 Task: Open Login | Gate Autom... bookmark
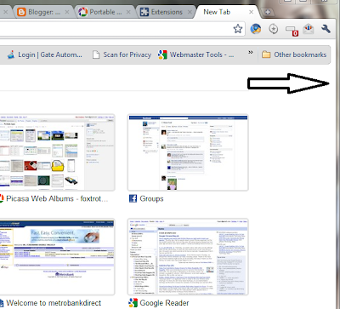coord(45,54)
